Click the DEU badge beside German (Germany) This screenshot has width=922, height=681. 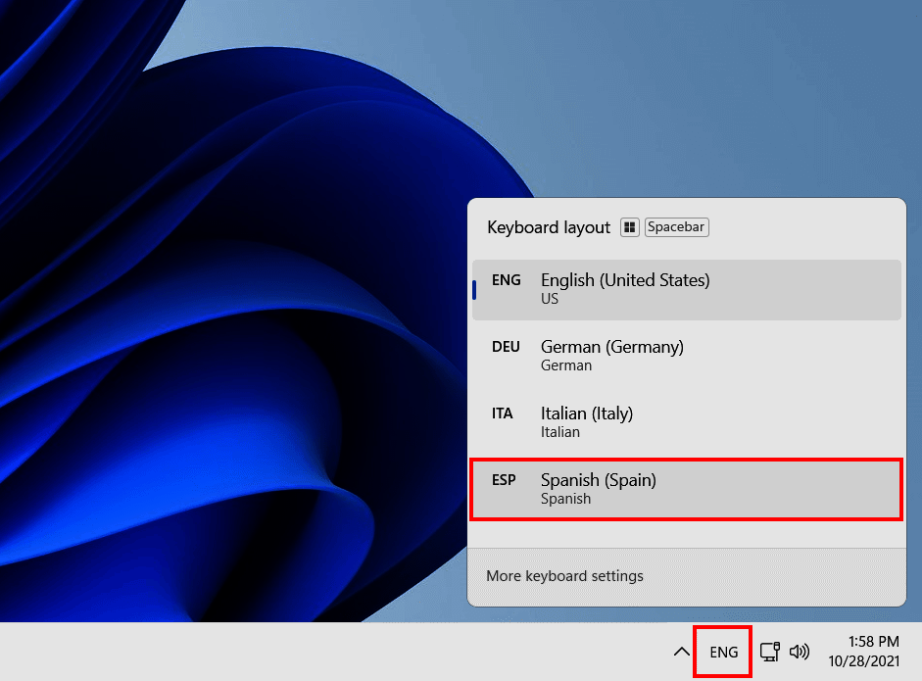tap(506, 347)
